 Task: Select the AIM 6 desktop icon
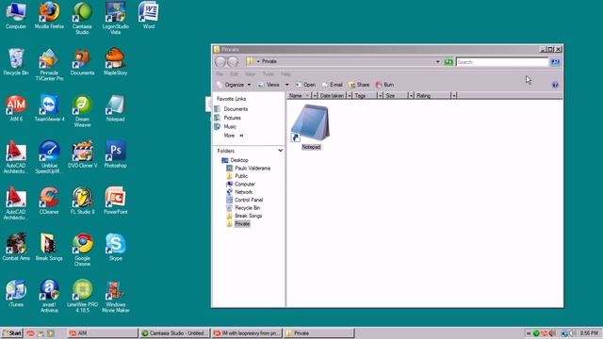16,108
